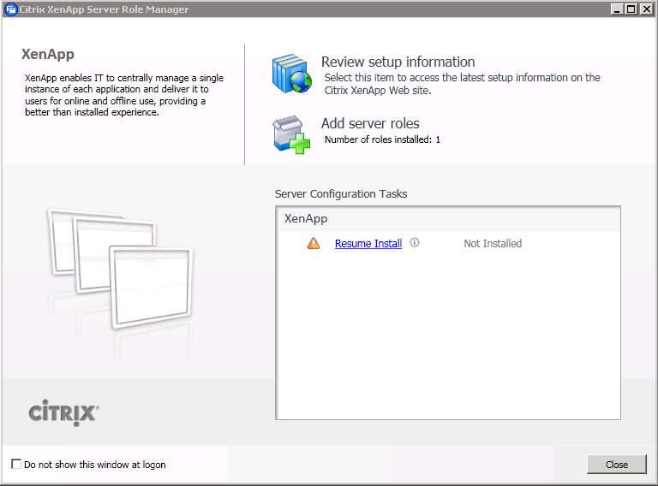The image size is (658, 486).
Task: Click the orange warning triangle icon
Action: coord(313,243)
